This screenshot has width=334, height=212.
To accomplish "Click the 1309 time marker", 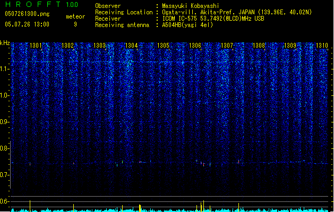I will click(290, 46).
